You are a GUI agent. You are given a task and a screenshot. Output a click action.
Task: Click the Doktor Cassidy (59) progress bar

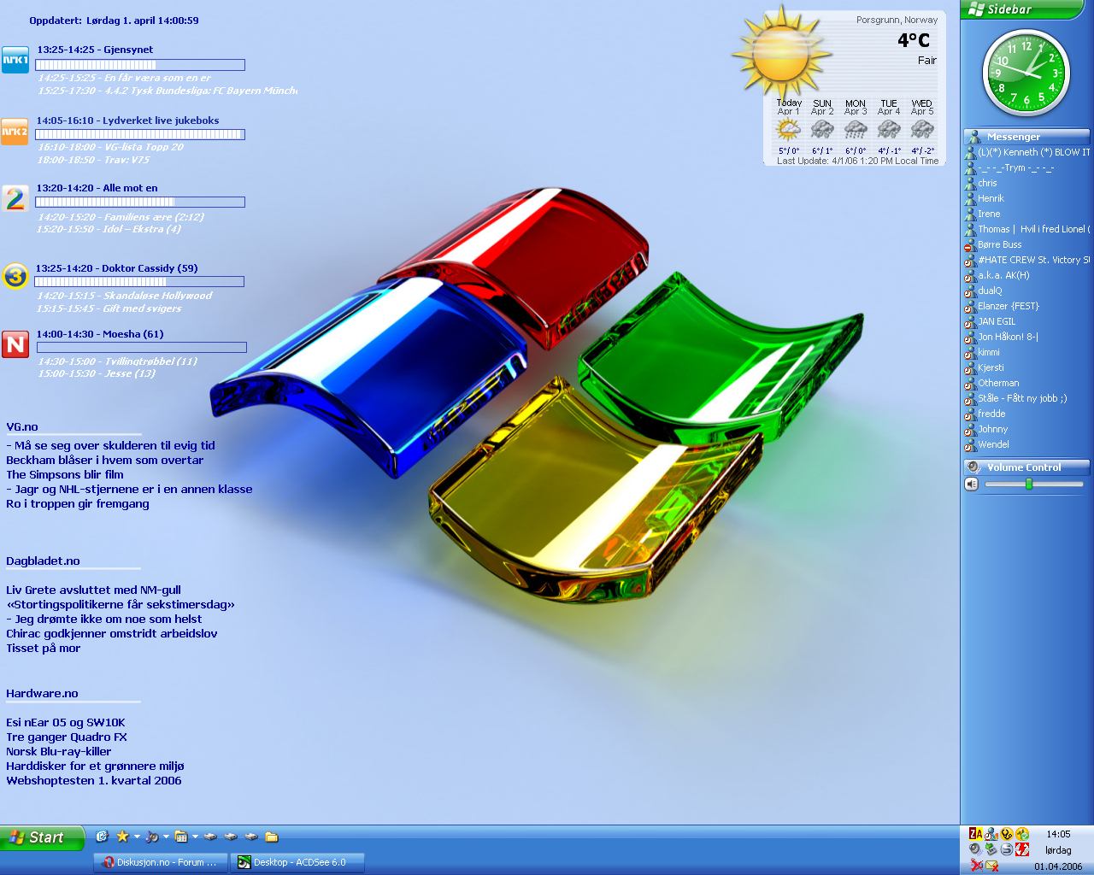coord(139,281)
